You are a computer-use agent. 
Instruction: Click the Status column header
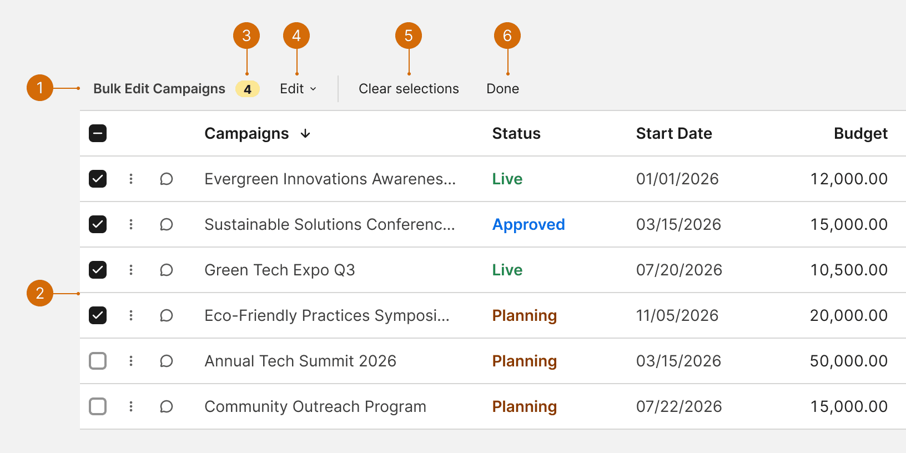click(x=516, y=133)
